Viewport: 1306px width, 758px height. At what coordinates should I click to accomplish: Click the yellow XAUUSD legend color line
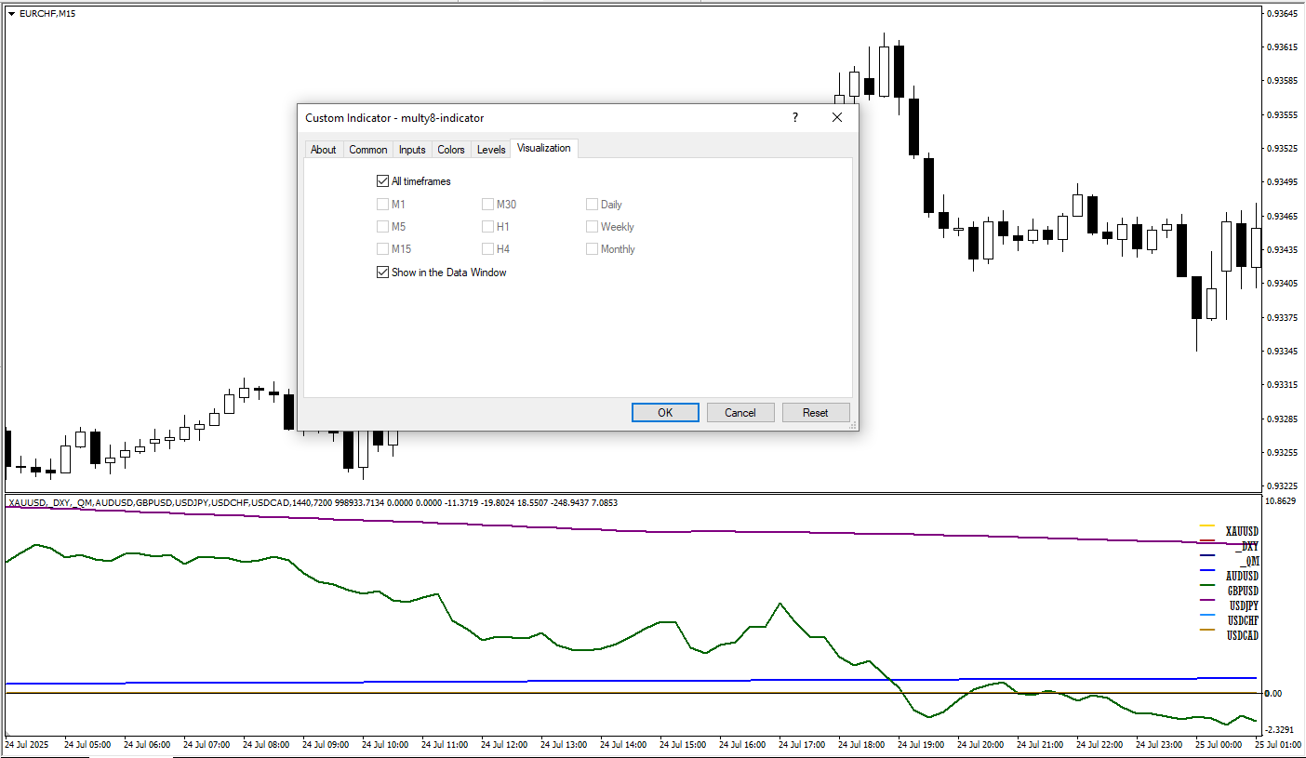coord(1207,526)
